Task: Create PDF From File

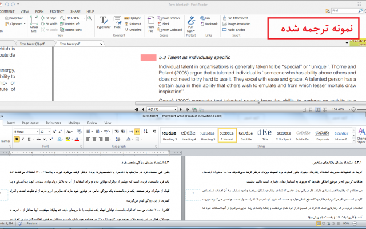Action: pyautogui.click(x=151, y=24)
